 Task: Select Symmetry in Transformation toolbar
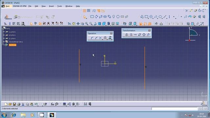pyautogui.click(x=131, y=35)
